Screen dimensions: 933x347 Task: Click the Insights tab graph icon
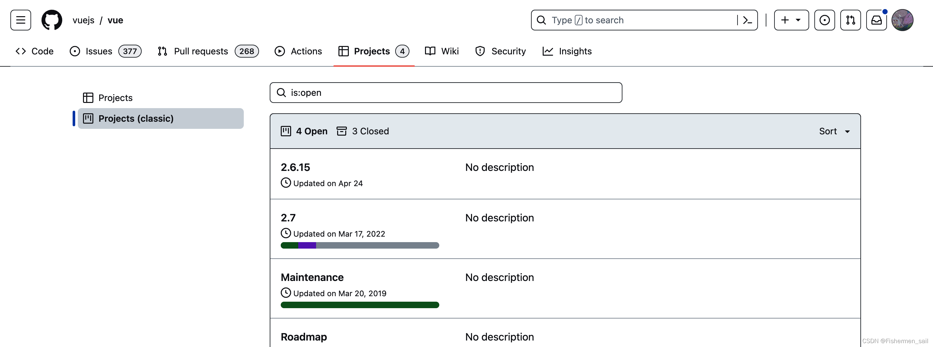point(548,51)
